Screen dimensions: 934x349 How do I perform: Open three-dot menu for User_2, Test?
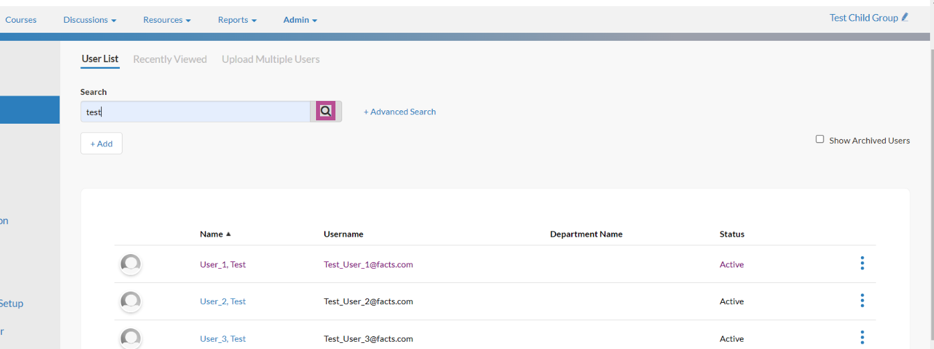[862, 301]
